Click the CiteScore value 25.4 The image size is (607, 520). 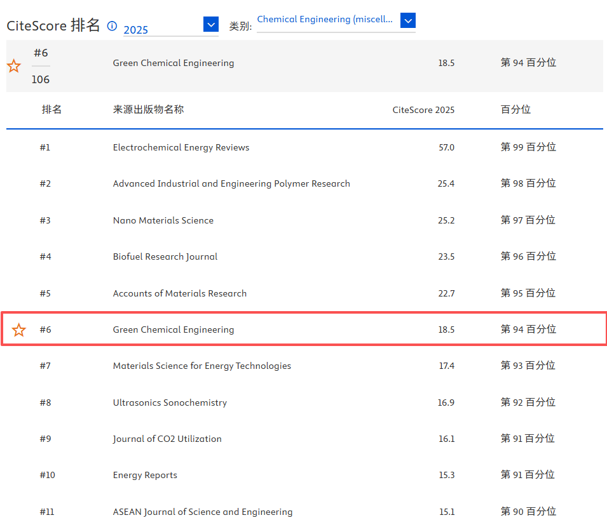446,183
